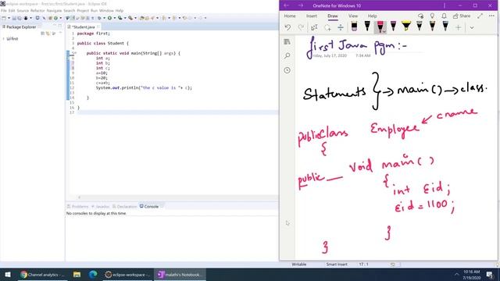Switch to Chrome Channel analytics taskbar item
Viewport: 500px width, 281px height.
[x=42, y=274]
